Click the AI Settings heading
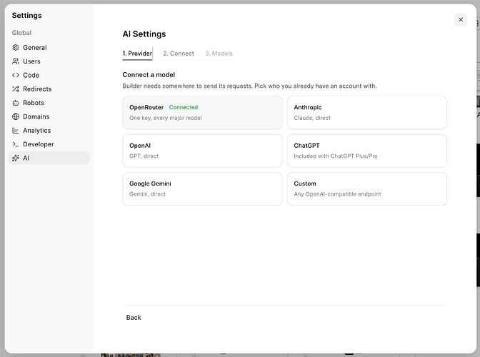 (x=144, y=34)
